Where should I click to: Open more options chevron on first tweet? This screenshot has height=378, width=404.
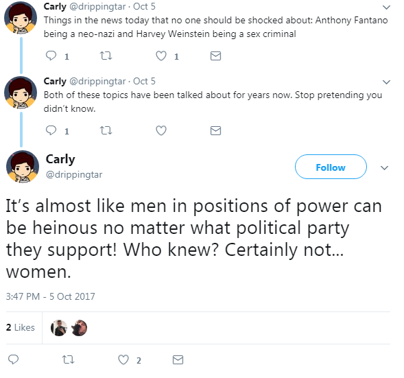point(386,8)
